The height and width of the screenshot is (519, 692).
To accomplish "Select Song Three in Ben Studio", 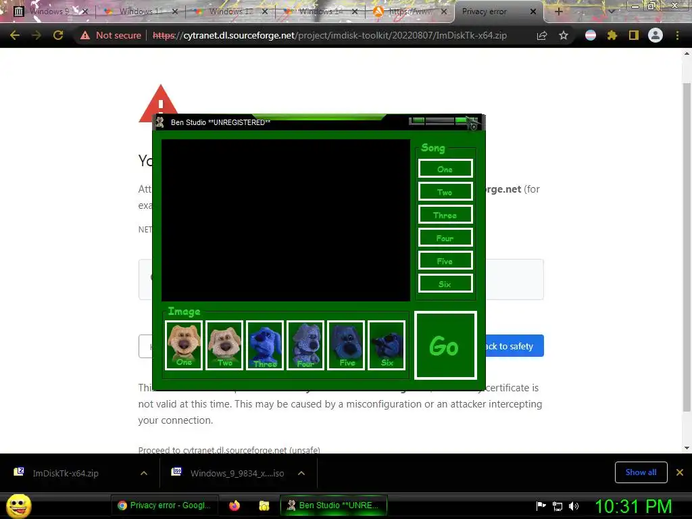I will (445, 214).
